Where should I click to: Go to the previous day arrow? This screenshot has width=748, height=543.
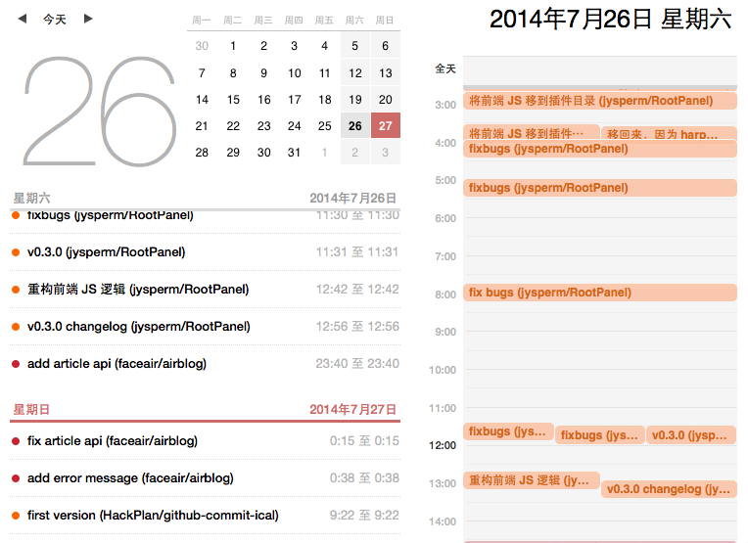point(23,19)
